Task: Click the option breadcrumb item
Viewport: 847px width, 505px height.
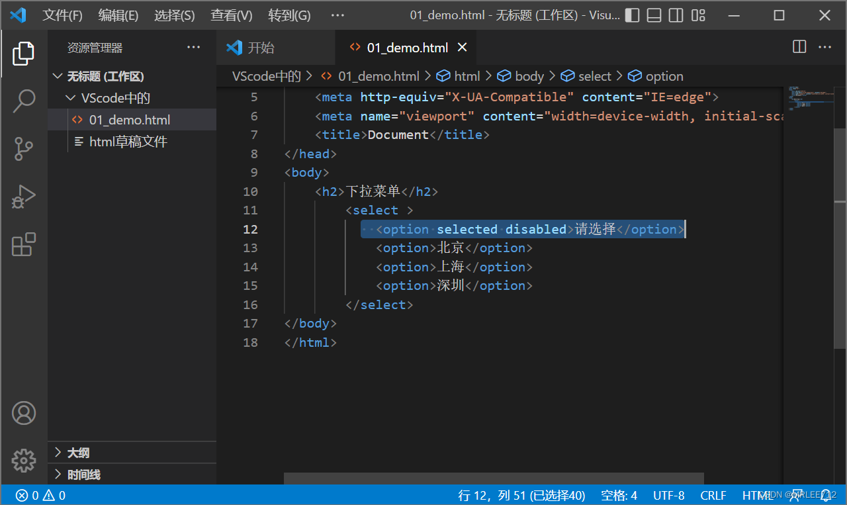Action: 656,76
